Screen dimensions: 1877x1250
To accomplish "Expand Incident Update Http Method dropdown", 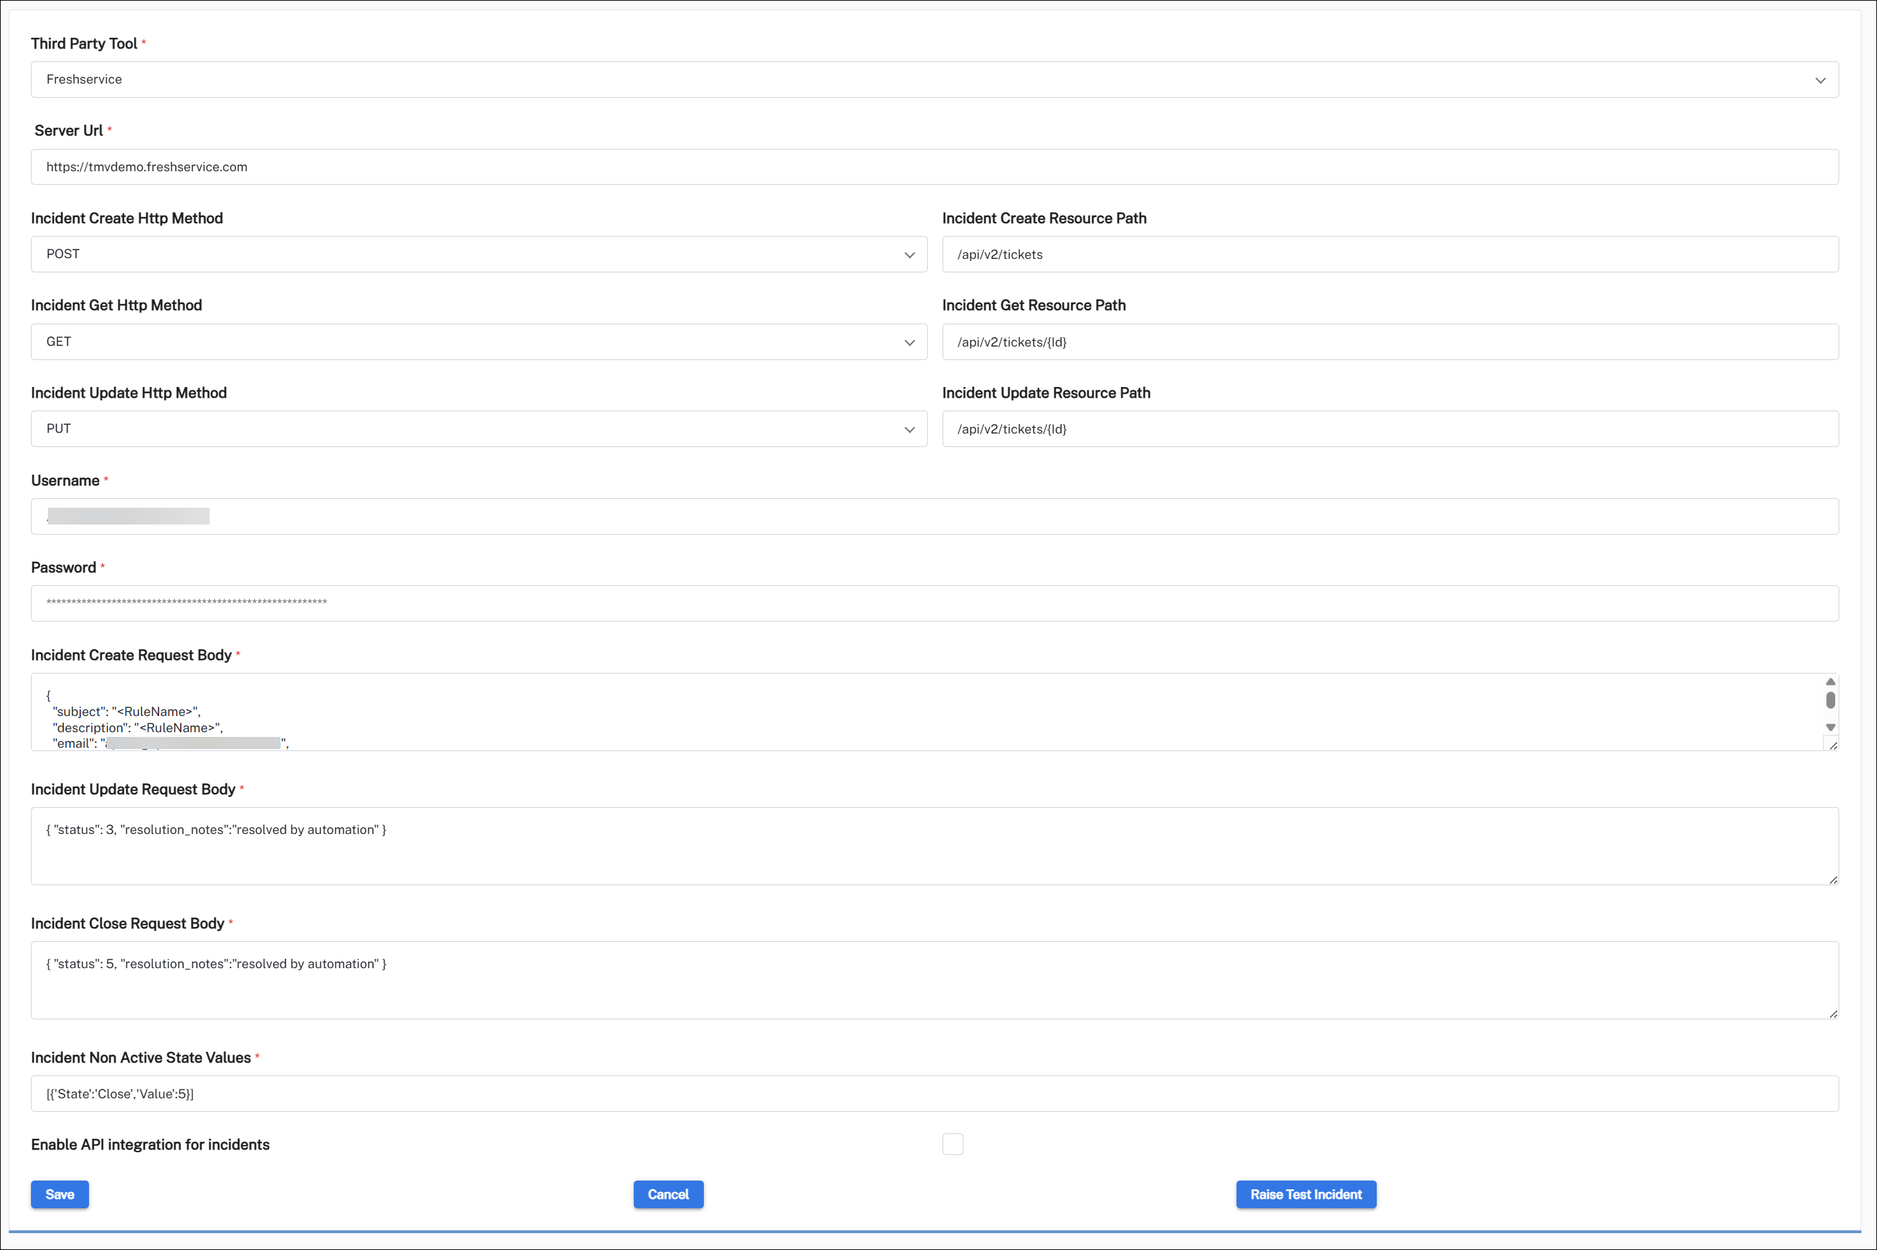I will [479, 429].
